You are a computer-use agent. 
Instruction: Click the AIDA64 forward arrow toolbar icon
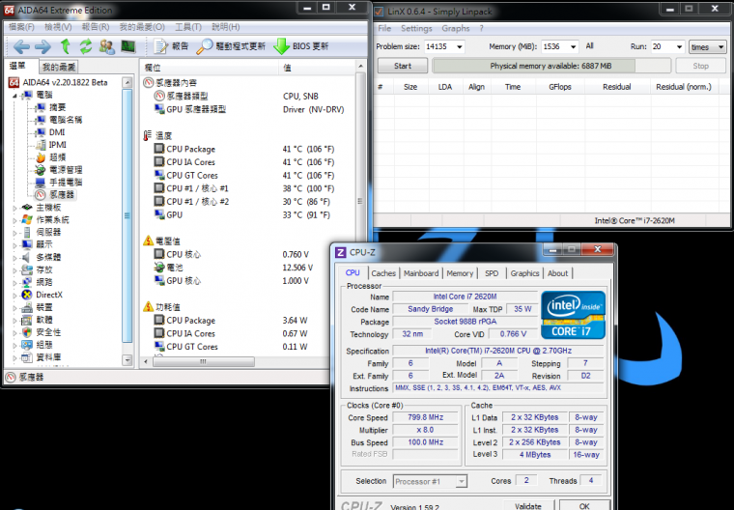click(x=42, y=46)
